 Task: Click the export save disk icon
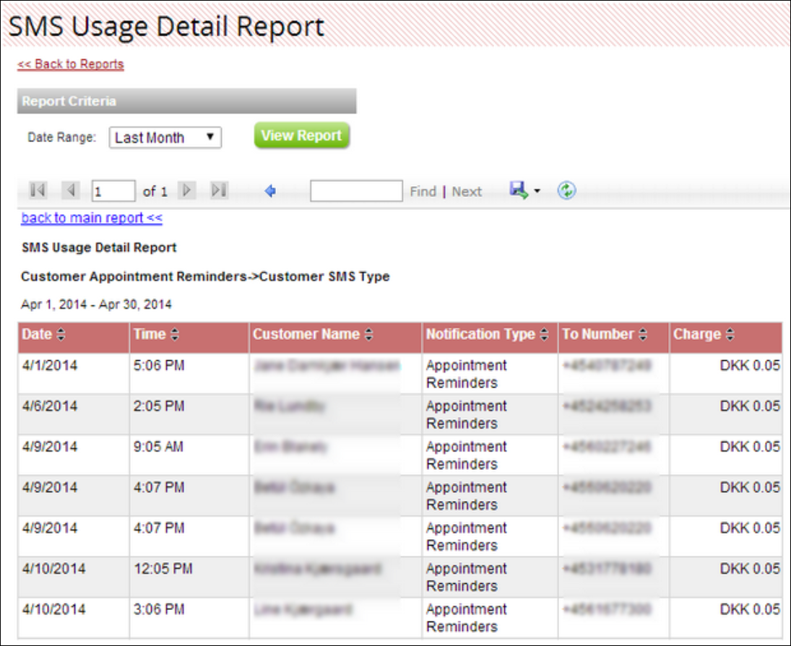point(519,191)
